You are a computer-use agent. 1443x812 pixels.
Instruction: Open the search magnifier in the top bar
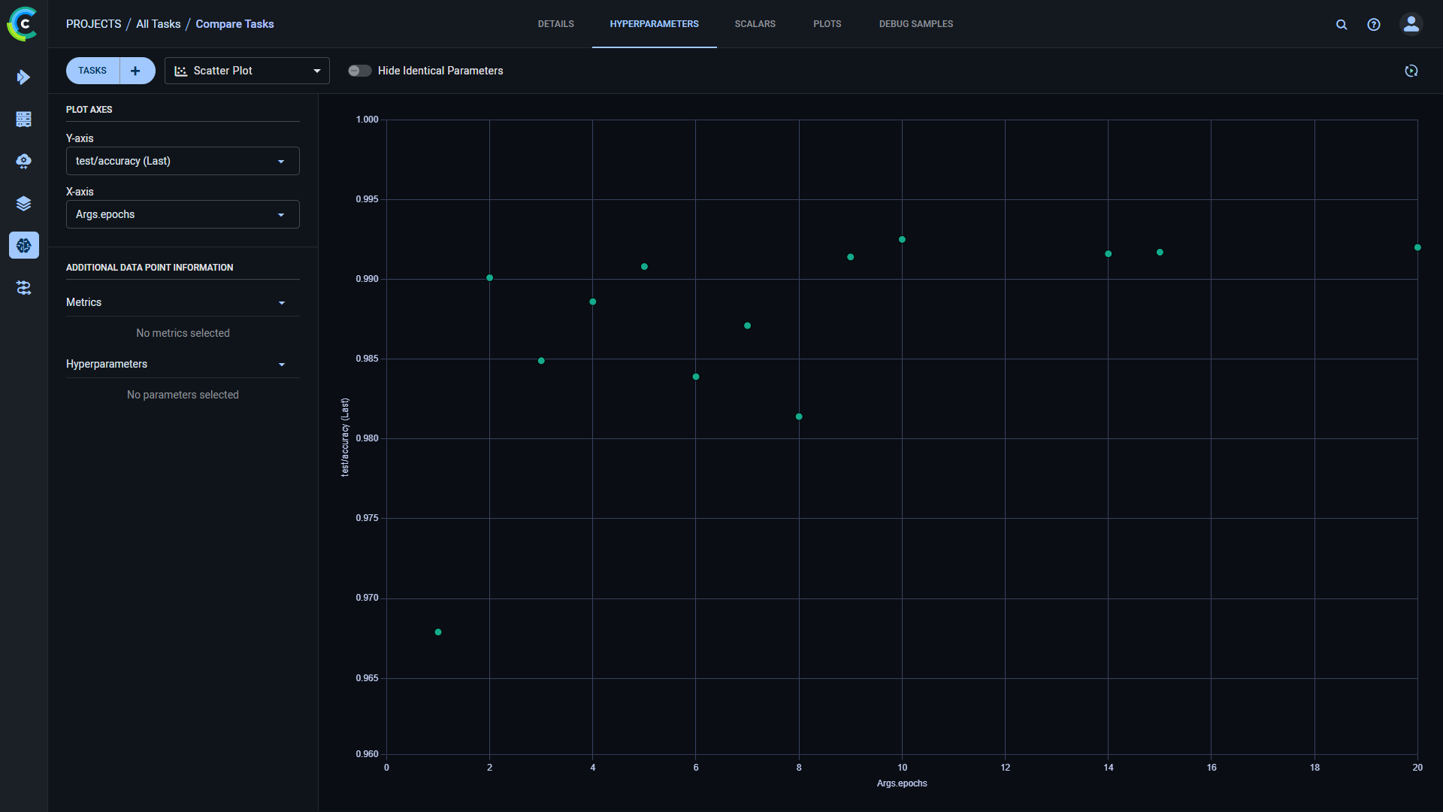tap(1342, 24)
